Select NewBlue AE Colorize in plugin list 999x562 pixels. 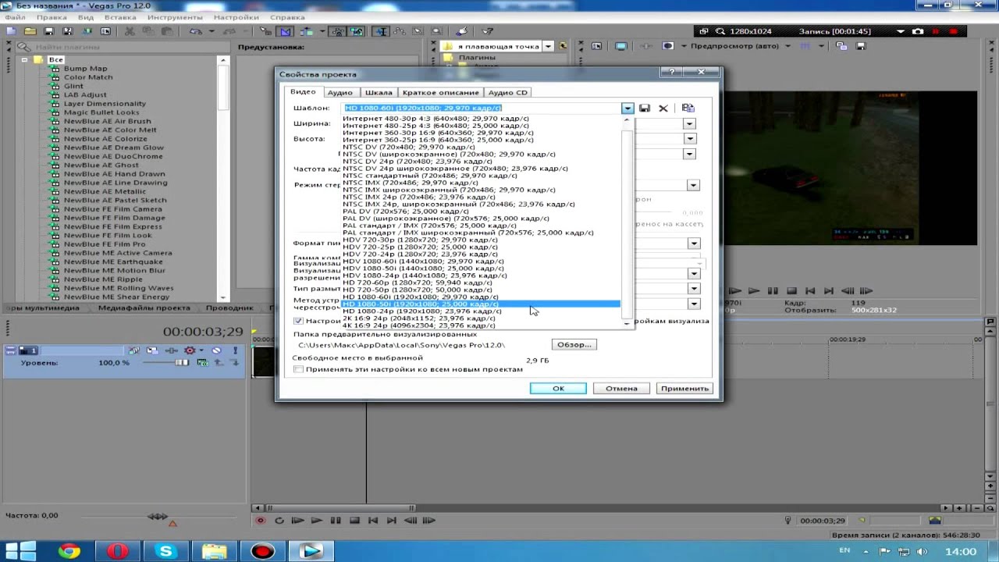(105, 139)
